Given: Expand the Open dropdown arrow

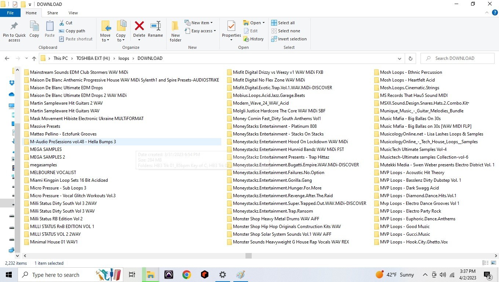Looking at the screenshot, I should [263, 23].
